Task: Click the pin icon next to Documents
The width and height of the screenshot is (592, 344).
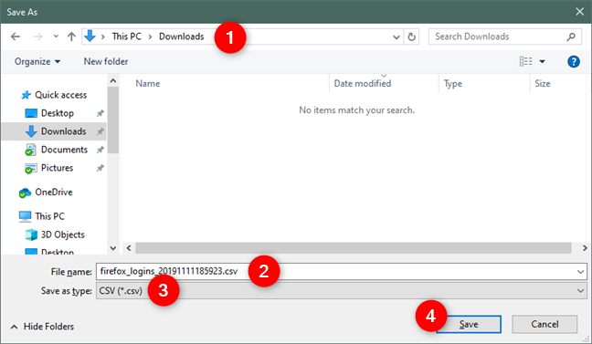Action: point(100,150)
